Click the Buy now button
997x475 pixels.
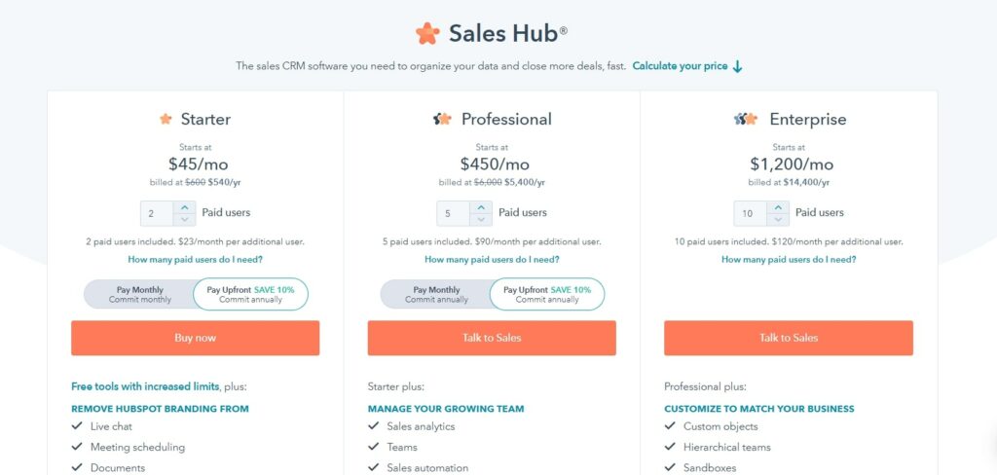[195, 338]
